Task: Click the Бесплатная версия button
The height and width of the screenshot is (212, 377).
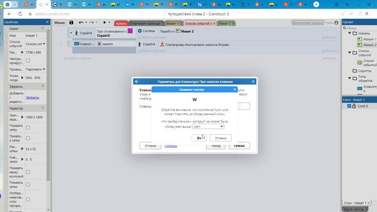Action: [307, 22]
